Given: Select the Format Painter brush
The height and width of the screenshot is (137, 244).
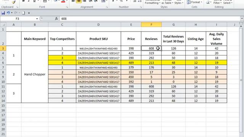Looking at the screenshot, I should point(14,2).
